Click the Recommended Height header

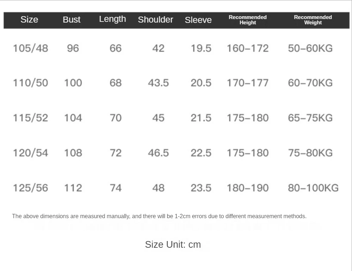[x=248, y=20]
